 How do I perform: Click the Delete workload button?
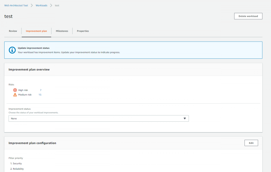click(x=248, y=16)
